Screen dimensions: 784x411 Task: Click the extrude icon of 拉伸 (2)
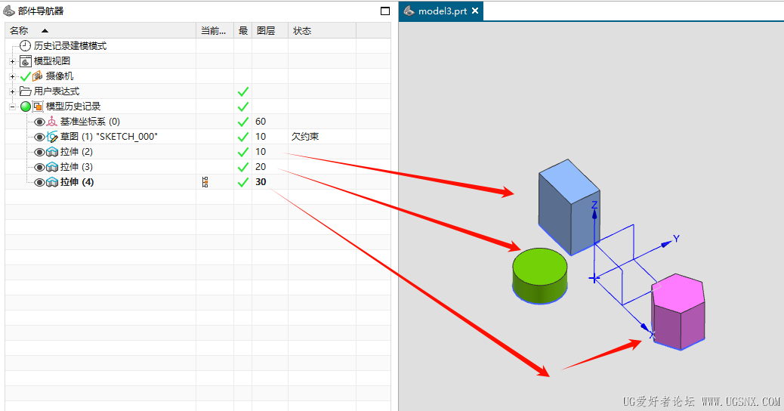pos(52,152)
